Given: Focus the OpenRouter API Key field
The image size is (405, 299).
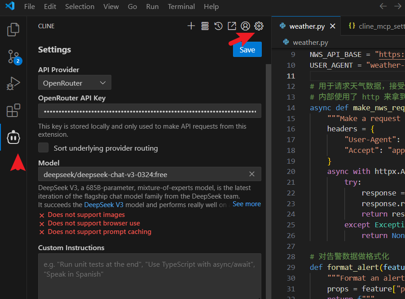Looking at the screenshot, I should (x=150, y=111).
